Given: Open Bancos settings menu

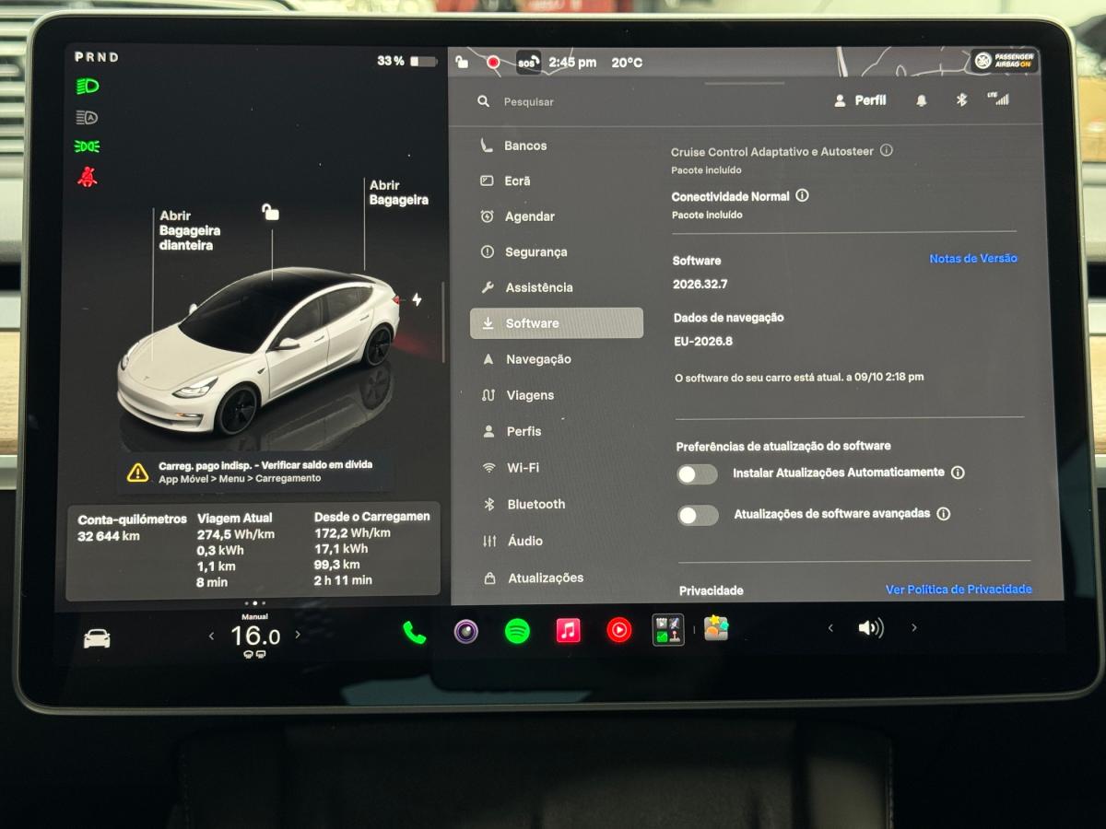Looking at the screenshot, I should (556, 146).
